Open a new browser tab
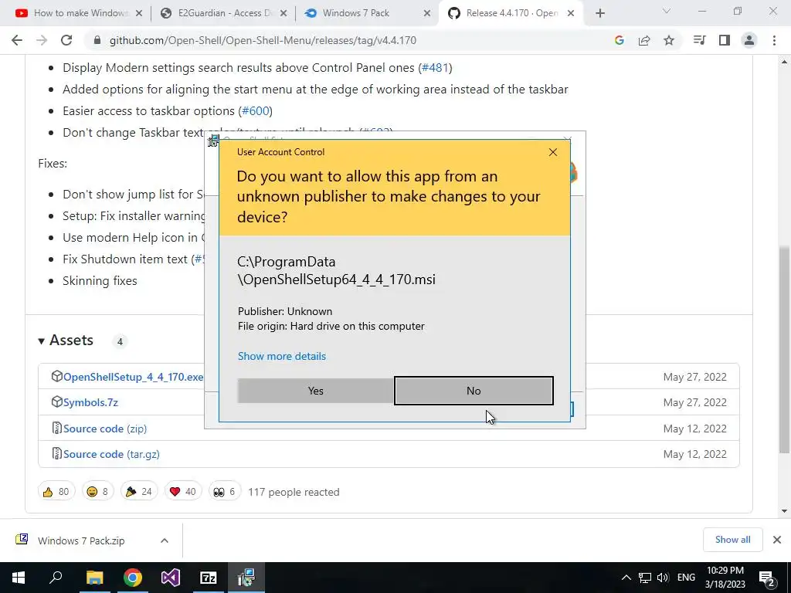 click(x=599, y=14)
